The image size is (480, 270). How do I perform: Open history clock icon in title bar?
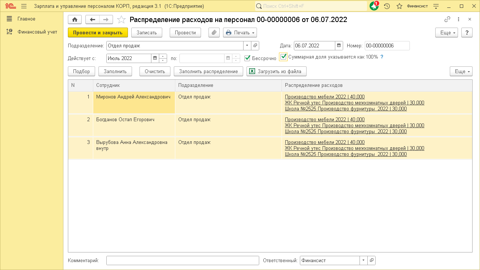[387, 6]
